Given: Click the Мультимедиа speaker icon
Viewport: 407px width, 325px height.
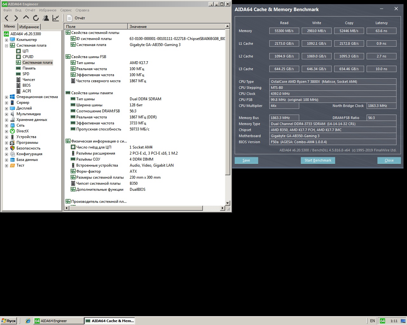Looking at the screenshot, I should [12, 114].
